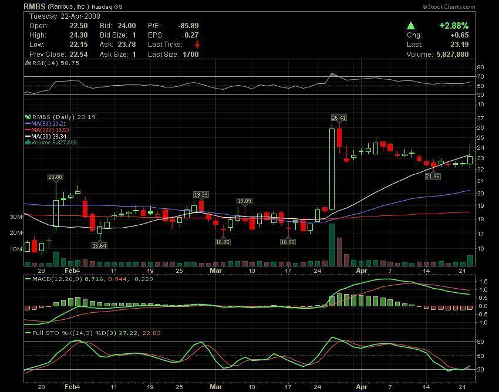Click the 21.96 low price label
This screenshot has width=499, height=392.
click(433, 176)
